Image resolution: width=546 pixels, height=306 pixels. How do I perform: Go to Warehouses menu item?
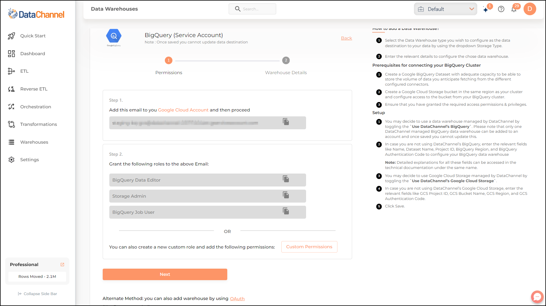pos(34,142)
